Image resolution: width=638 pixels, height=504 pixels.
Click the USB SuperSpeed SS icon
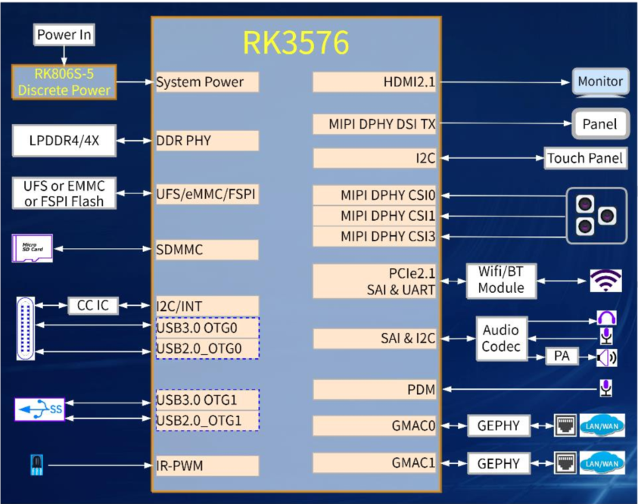pyautogui.click(x=39, y=409)
